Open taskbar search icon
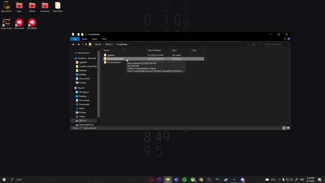Image resolution: width=325 pixels, height=183 pixels. [12, 179]
